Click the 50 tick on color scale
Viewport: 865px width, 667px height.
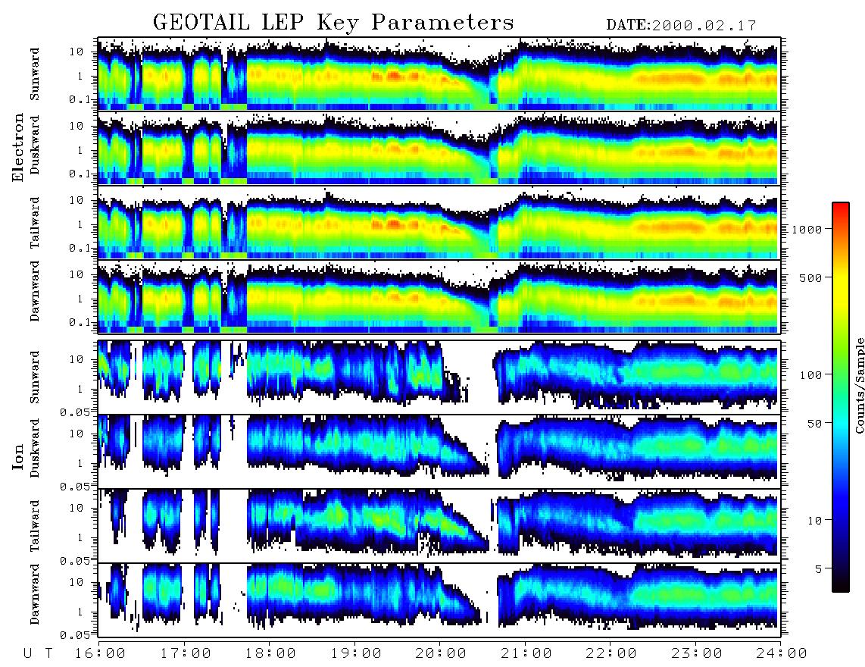tap(813, 424)
